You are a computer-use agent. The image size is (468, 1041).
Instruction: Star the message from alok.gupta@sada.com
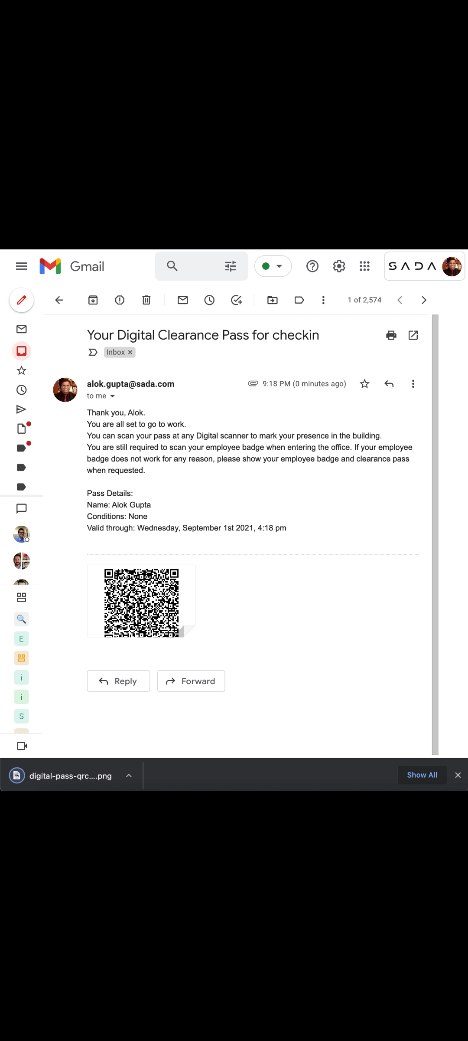click(364, 384)
